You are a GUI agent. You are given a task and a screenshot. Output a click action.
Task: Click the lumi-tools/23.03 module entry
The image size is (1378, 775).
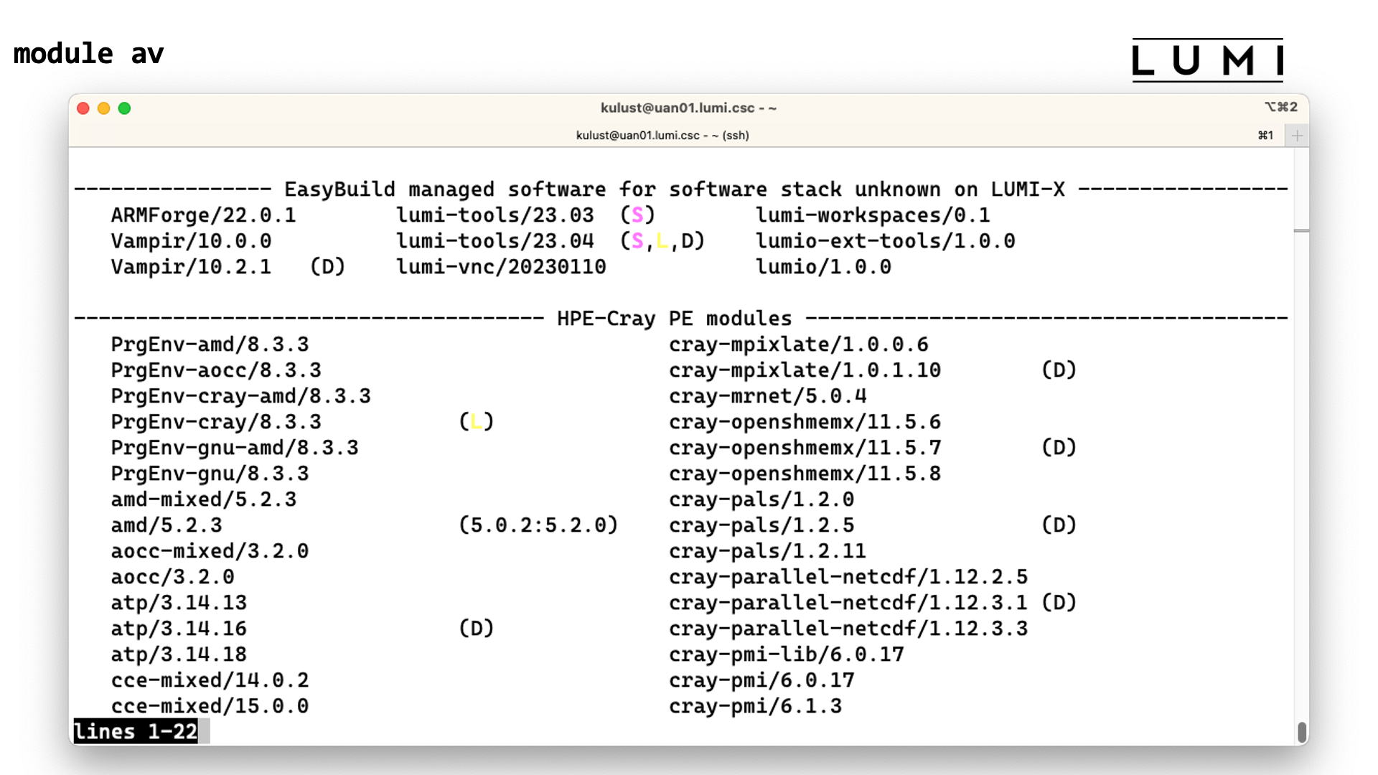pyautogui.click(x=495, y=215)
